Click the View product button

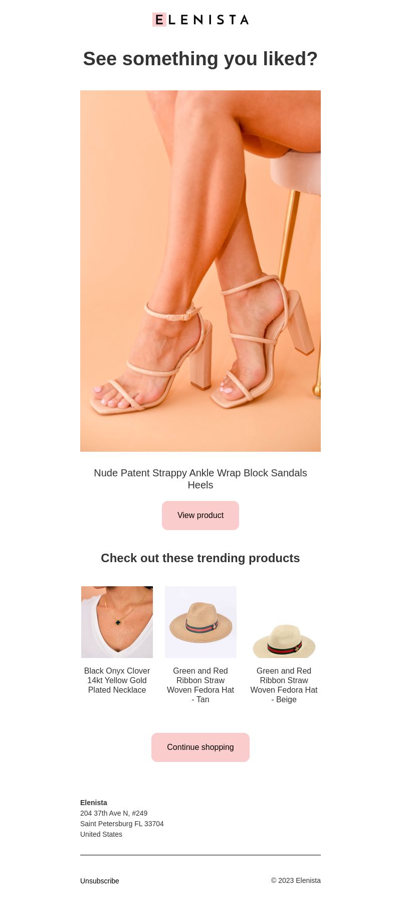200,516
